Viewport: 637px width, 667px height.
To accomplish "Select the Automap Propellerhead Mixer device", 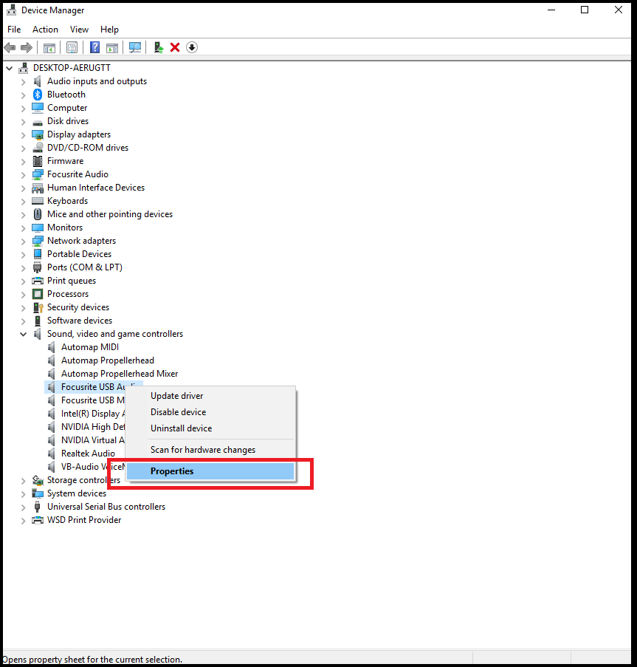I will [120, 374].
